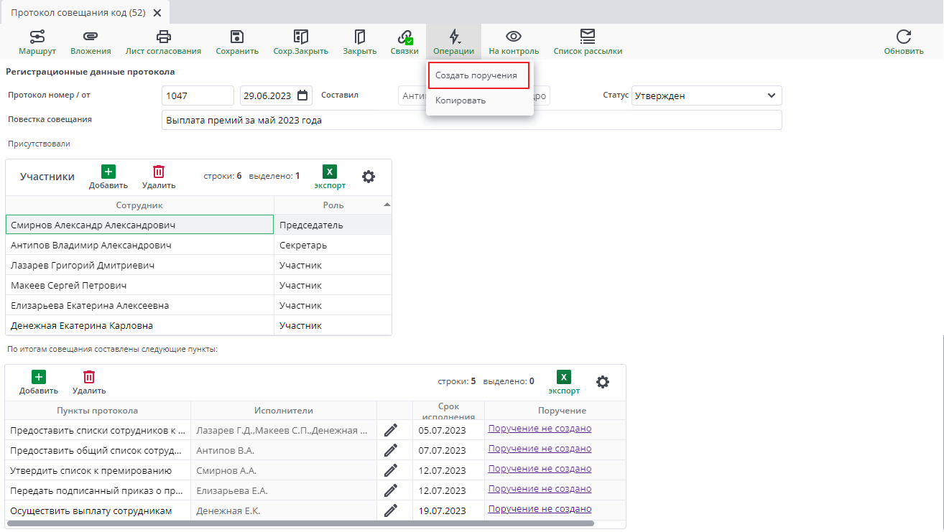Select item Осуществить выплату сотрудникам
The image size is (944, 532).
[98, 511]
